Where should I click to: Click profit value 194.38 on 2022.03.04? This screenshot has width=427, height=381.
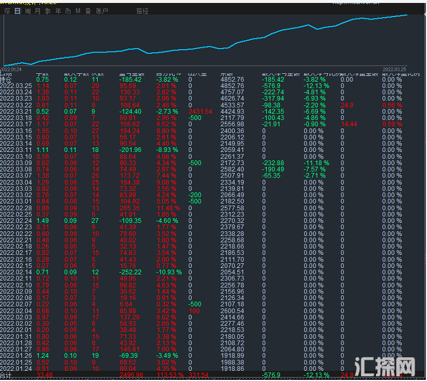click(x=130, y=182)
